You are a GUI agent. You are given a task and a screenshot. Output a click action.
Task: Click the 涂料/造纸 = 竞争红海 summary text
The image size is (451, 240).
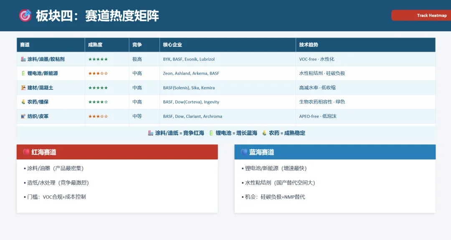tap(180, 133)
